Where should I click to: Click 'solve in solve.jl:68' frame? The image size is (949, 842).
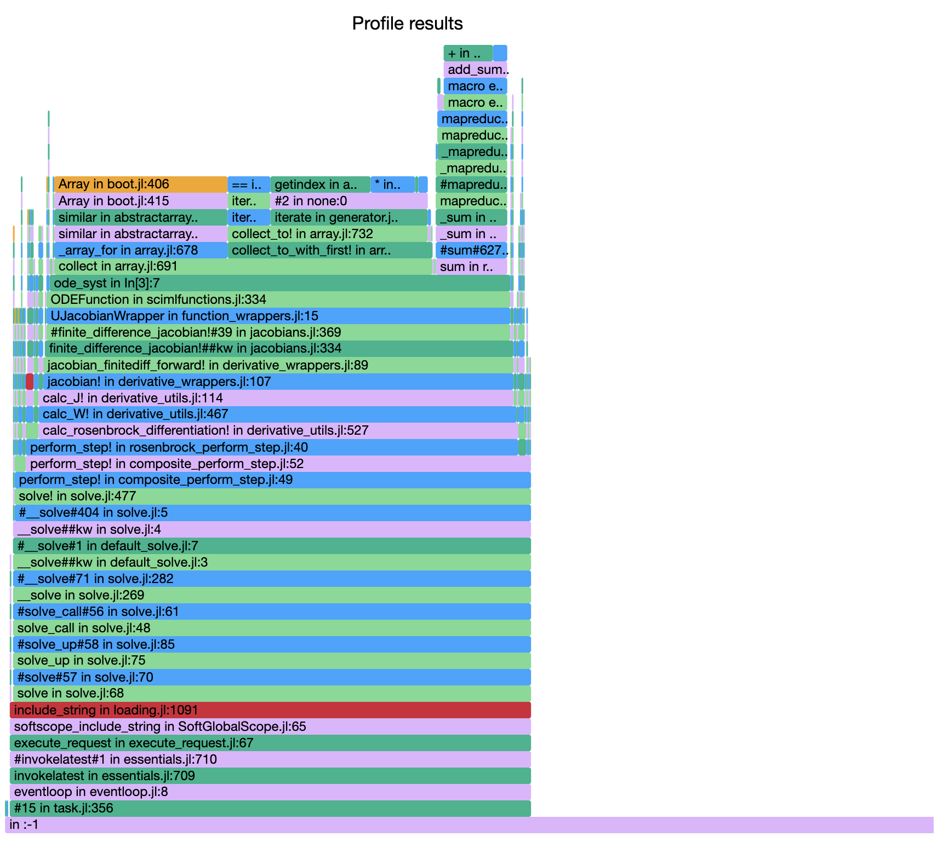tap(272, 694)
